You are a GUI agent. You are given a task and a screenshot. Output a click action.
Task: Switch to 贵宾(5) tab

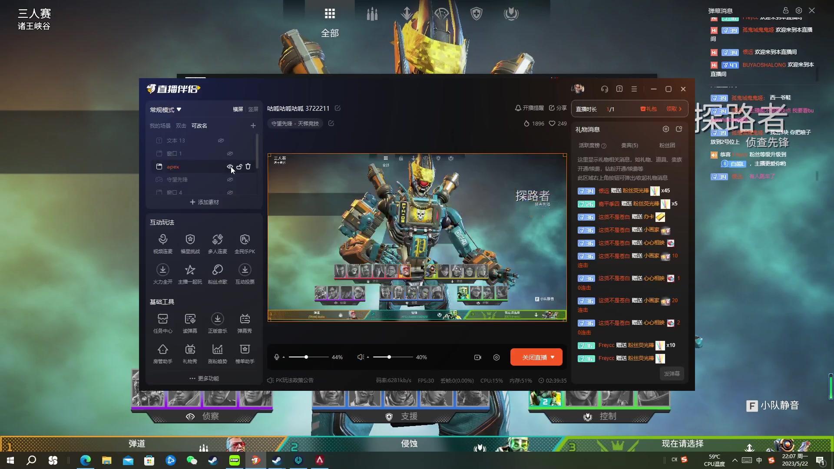(x=629, y=145)
